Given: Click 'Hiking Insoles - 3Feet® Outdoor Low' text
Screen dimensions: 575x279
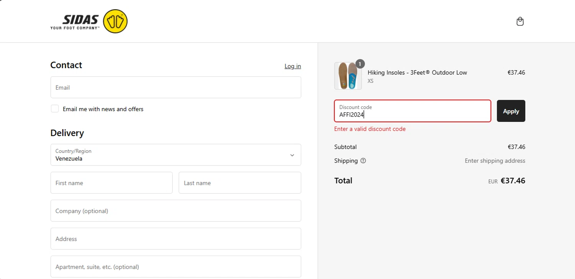Looking at the screenshot, I should click(417, 72).
